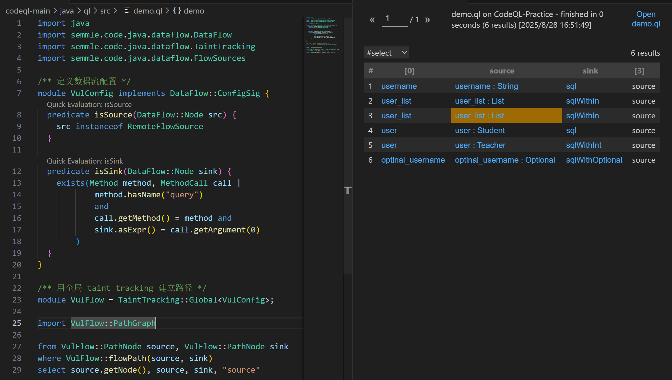Run Quick Evaluation: isSink code lens
672x380 pixels.
pyautogui.click(x=85, y=161)
